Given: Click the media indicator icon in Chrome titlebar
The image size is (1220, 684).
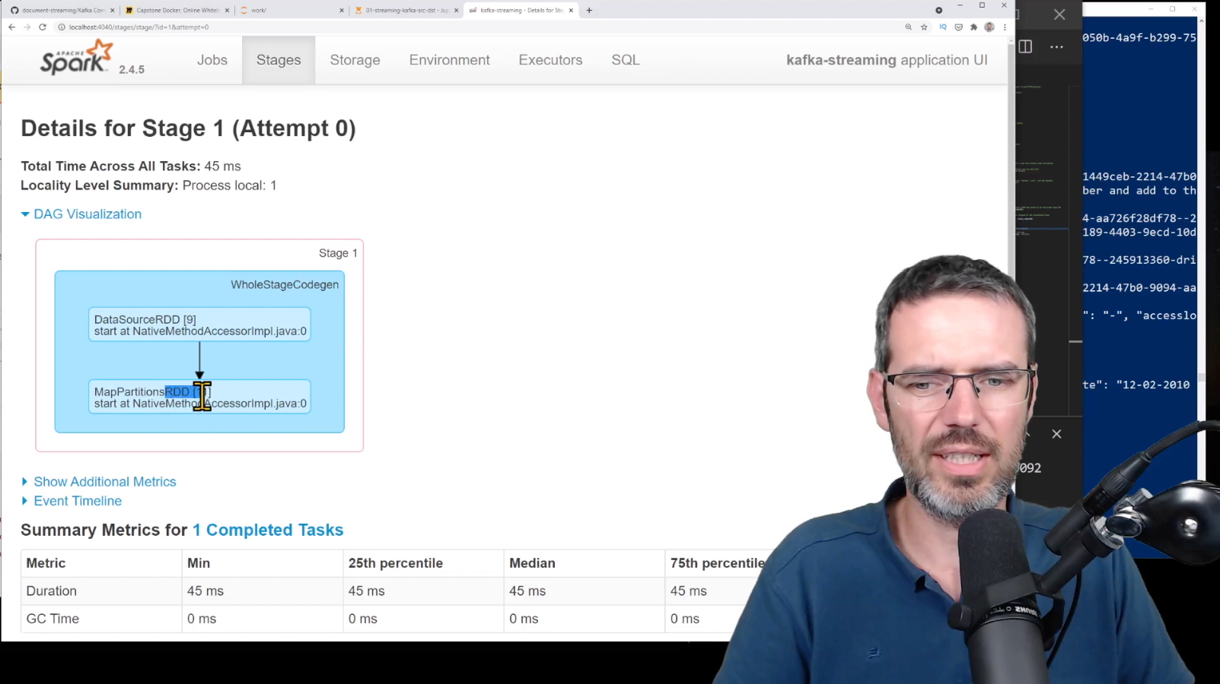Looking at the screenshot, I should coord(938,10).
